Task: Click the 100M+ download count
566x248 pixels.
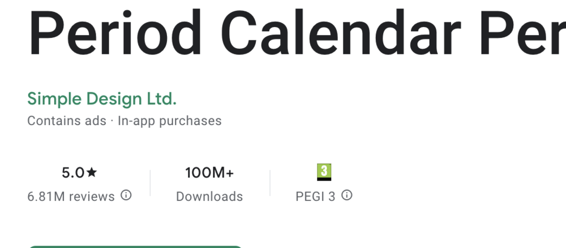Action: tap(209, 173)
